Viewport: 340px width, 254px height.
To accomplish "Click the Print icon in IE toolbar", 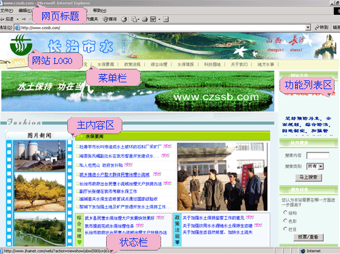I will click(x=145, y=20).
